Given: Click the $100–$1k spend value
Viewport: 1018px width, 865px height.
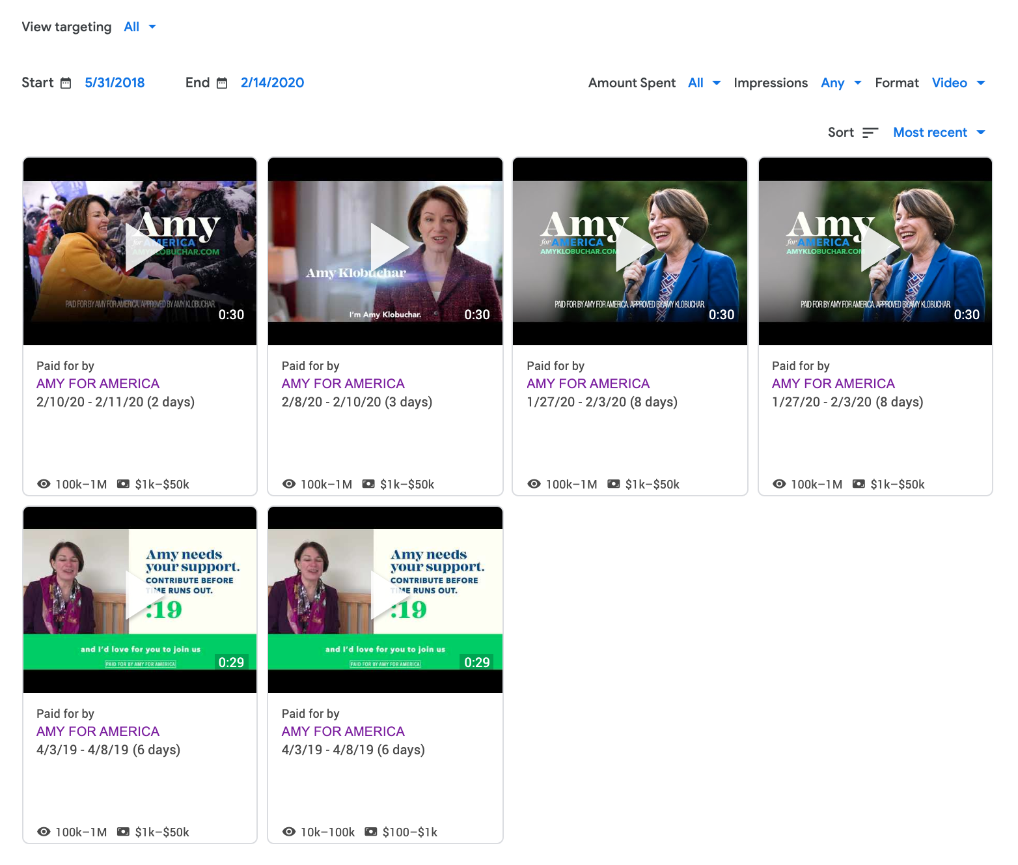Looking at the screenshot, I should click(410, 832).
